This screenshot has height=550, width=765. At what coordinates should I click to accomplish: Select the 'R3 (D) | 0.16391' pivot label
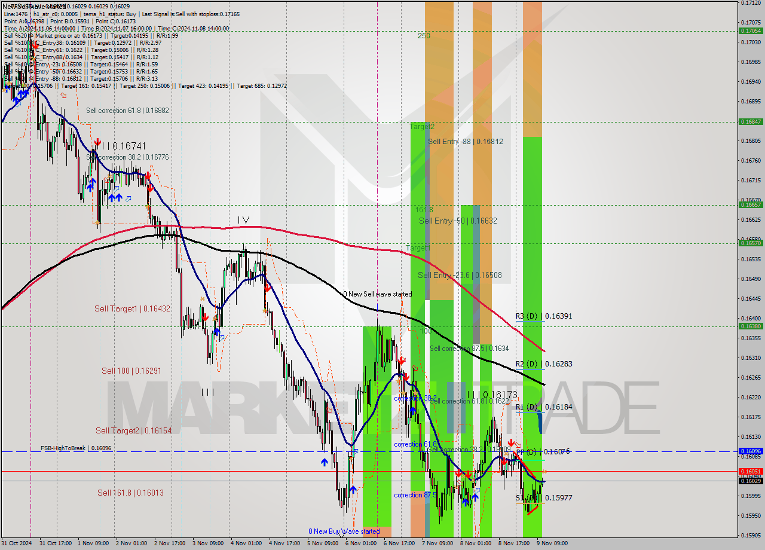tap(544, 316)
